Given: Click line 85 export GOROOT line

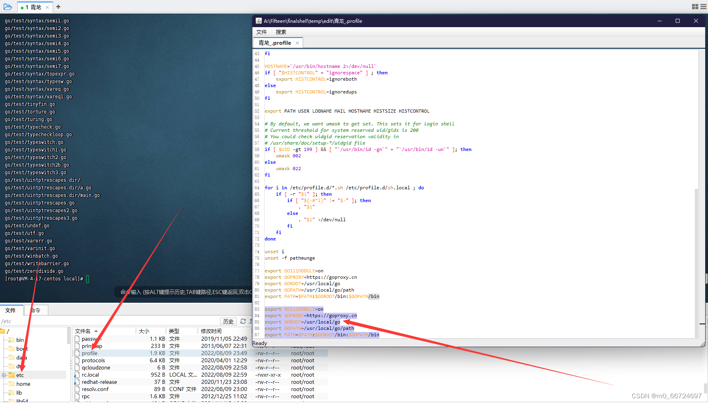Looking at the screenshot, I should [302, 322].
